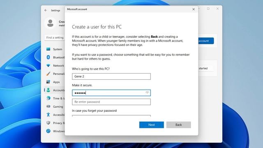Click 'Who's going to use this PC?' label
Viewport: 263px width, 148px height.
pyautogui.click(x=91, y=69)
